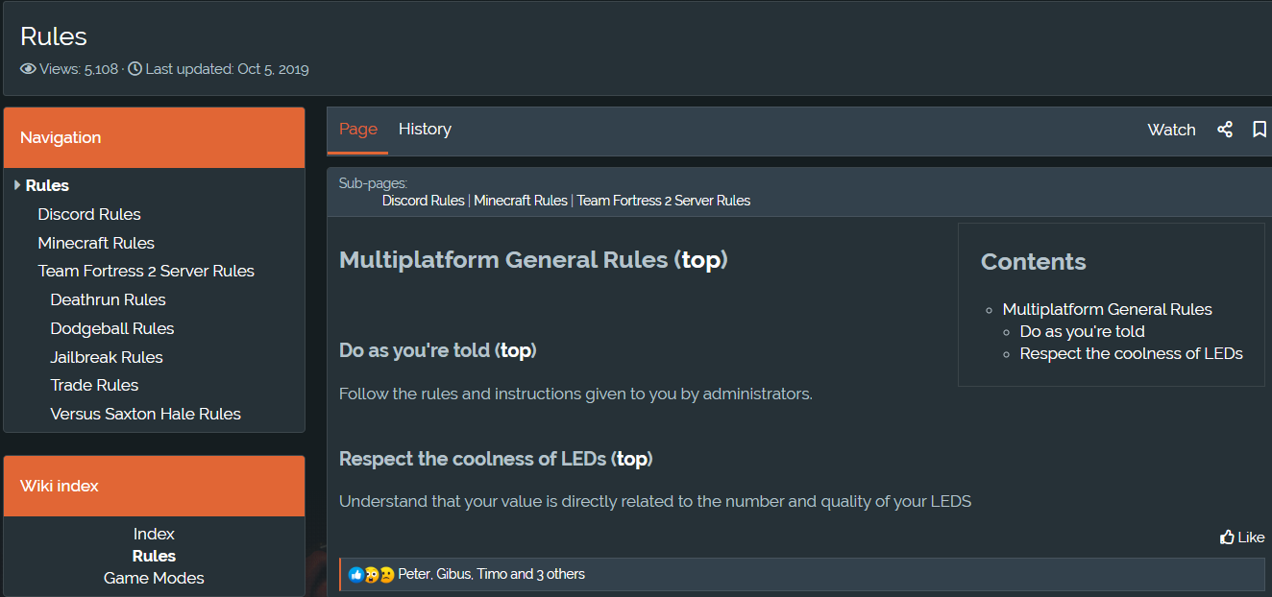1272x597 pixels.
Task: Open Discord Rules in the Navigation sidebar
Action: 89,214
